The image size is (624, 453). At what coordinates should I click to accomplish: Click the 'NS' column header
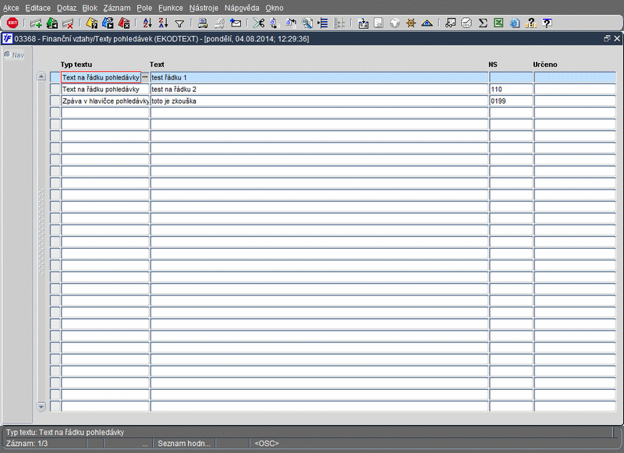tap(493, 65)
